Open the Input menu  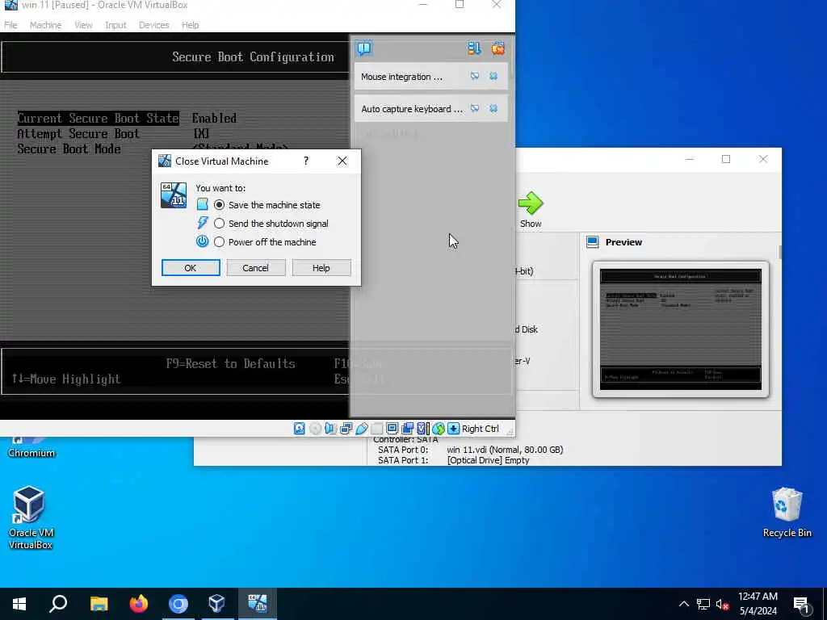[x=115, y=25]
